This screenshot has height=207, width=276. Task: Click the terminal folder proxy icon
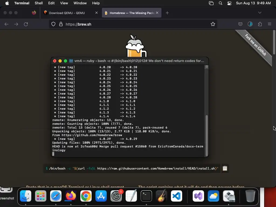[71, 61]
